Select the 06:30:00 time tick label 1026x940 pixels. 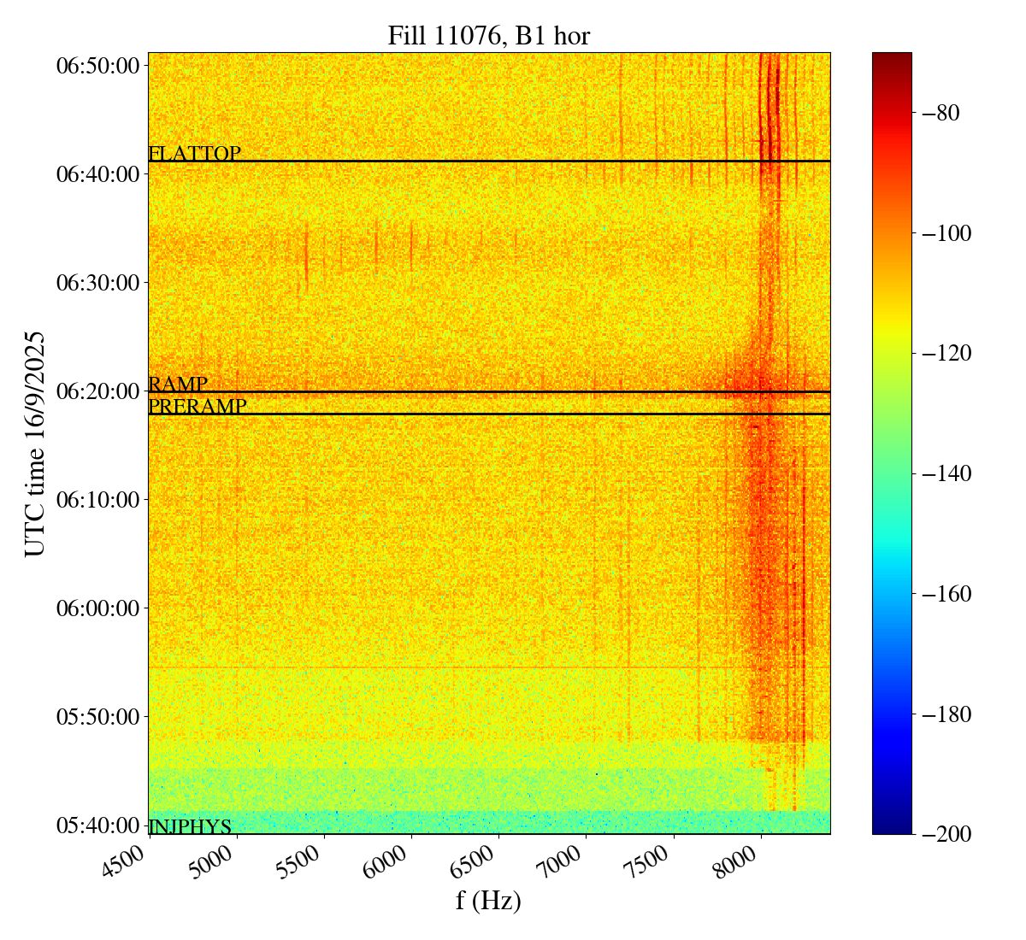pyautogui.click(x=97, y=283)
